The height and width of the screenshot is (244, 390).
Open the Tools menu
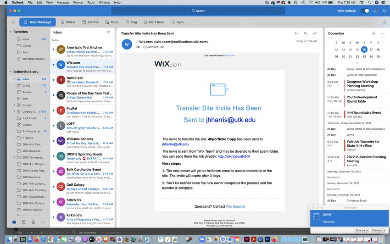coord(91,2)
